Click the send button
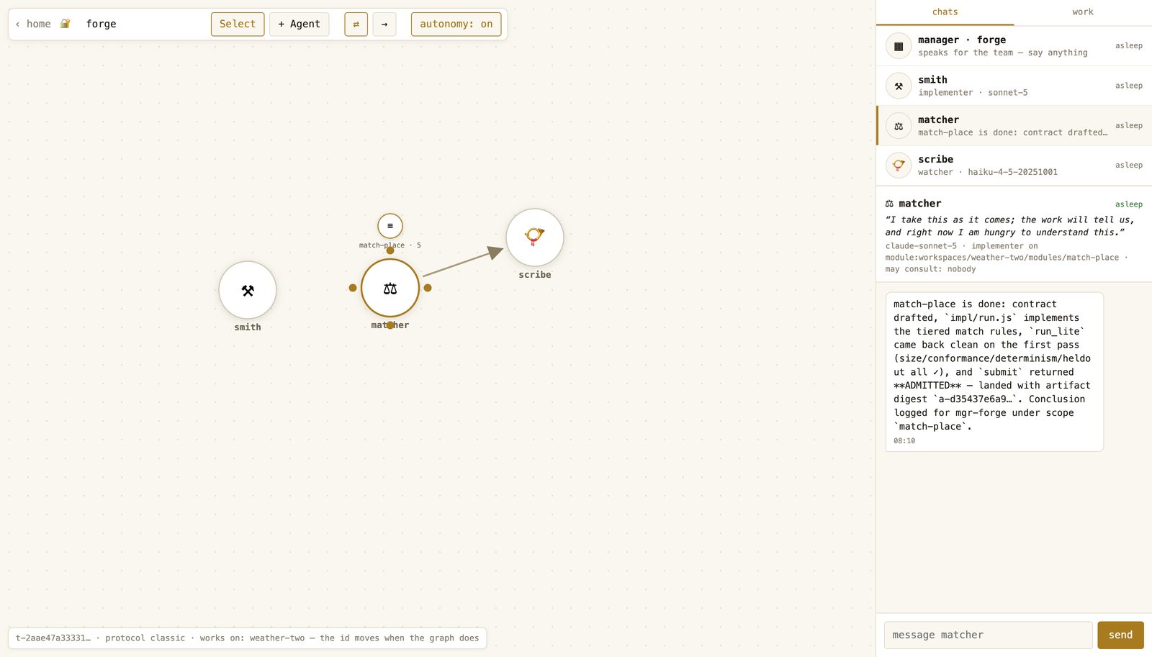1152x657 pixels. 1120,635
